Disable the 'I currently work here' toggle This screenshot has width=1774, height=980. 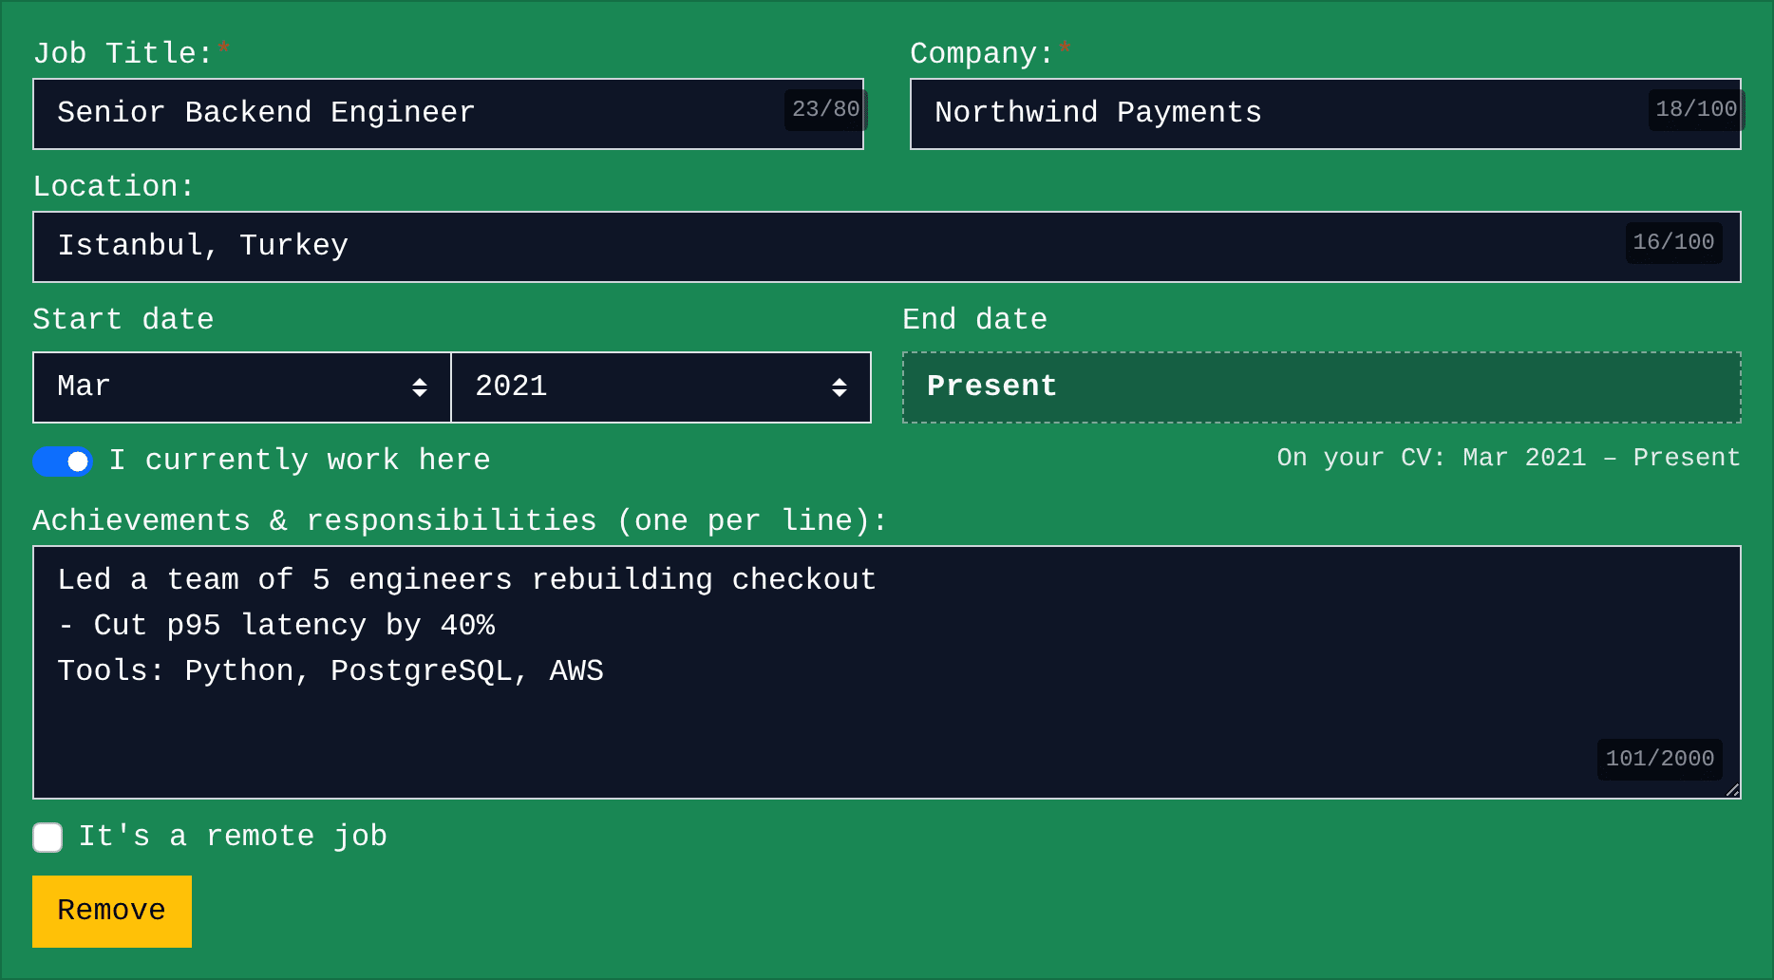(x=63, y=462)
